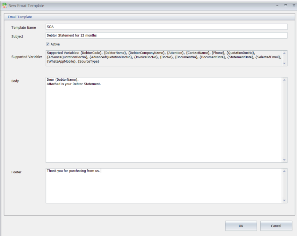The width and height of the screenshot is (297, 236).
Task: Click the Supported Variables down arrow
Action: [284, 63]
